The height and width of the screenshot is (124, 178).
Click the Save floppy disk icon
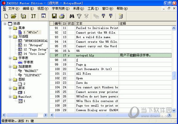[54, 16]
